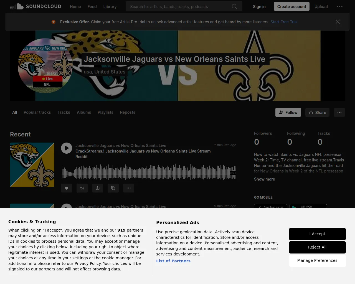The width and height of the screenshot is (355, 284).
Task: Like the CrackStreams track
Action: [x=67, y=188]
